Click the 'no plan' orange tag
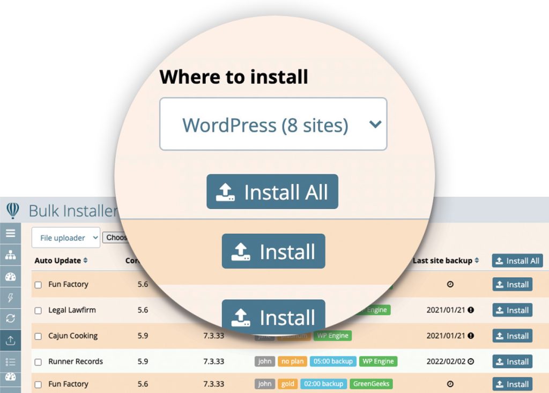 (x=292, y=361)
